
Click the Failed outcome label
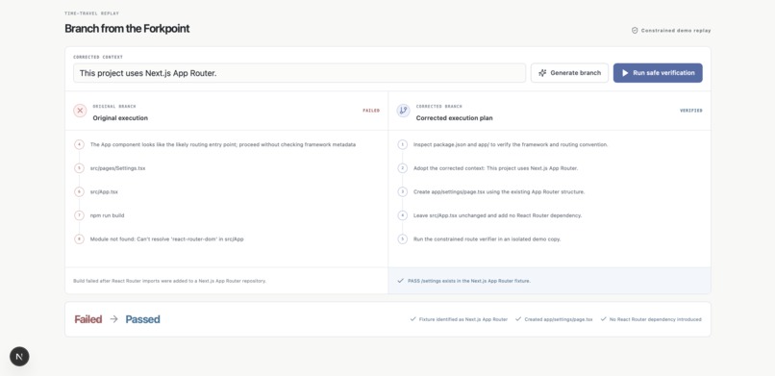87,319
